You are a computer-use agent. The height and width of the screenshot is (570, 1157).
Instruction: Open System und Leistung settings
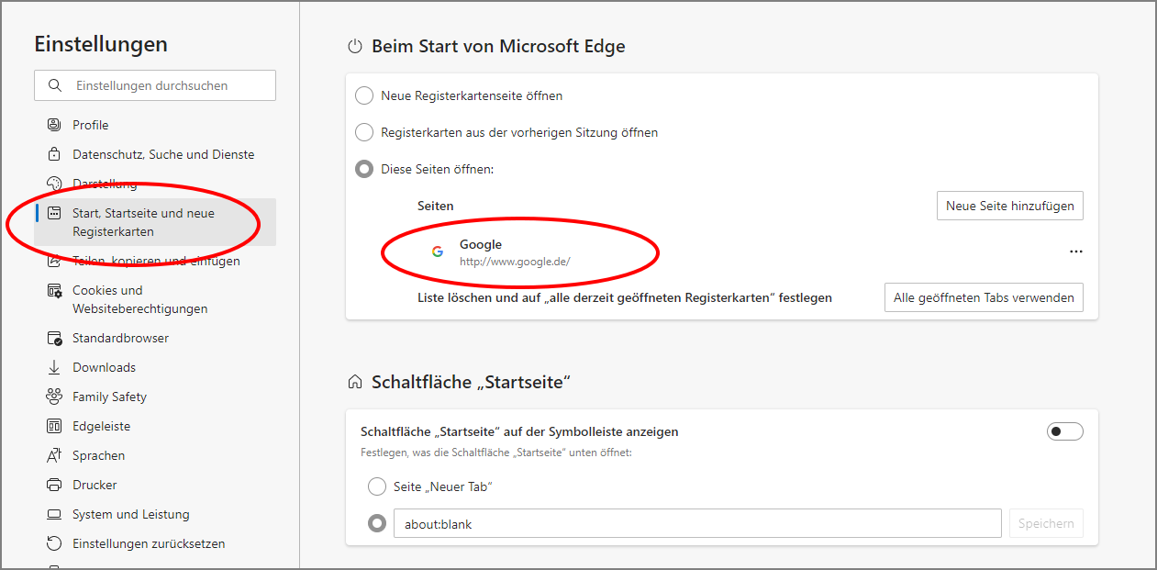(x=130, y=514)
